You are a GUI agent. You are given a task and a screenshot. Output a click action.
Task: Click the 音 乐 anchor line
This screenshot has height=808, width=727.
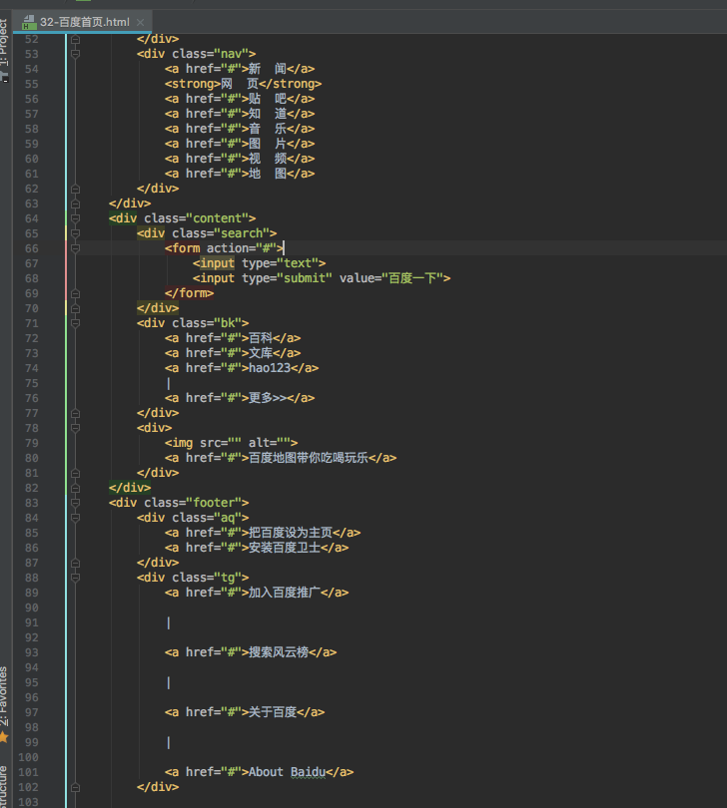click(x=240, y=129)
